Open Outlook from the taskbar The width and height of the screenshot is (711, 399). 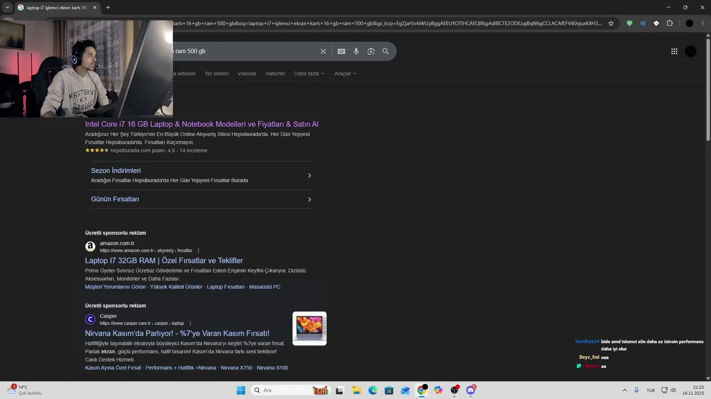(x=405, y=390)
